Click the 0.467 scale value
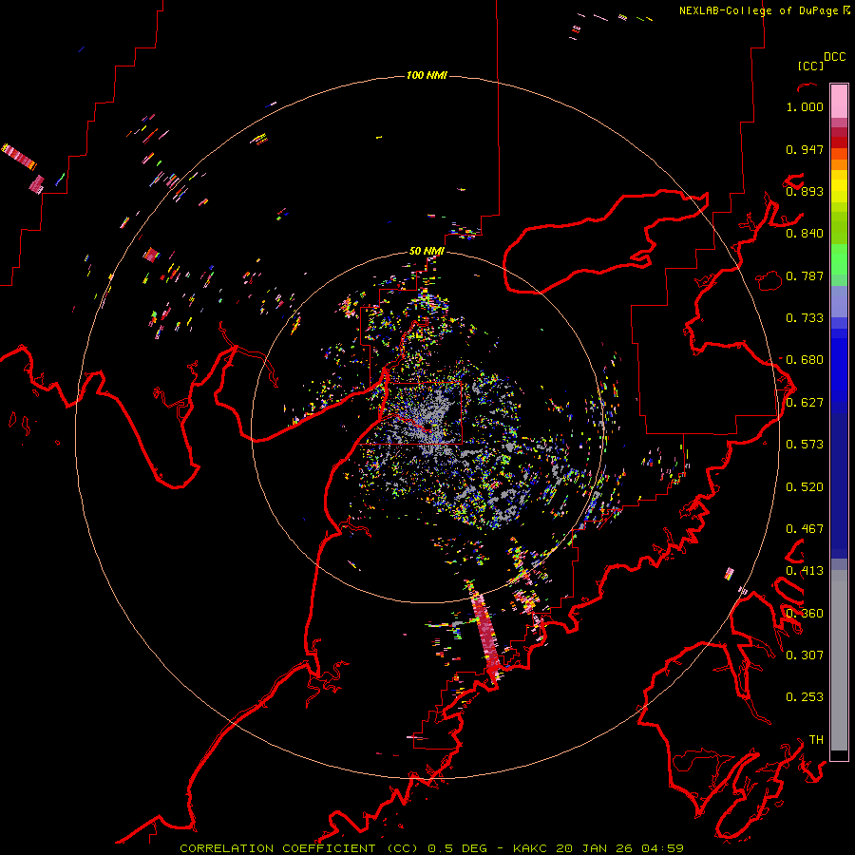 pyautogui.click(x=805, y=529)
